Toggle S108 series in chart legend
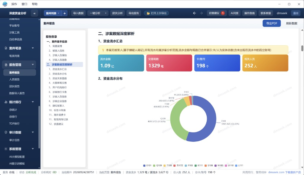 209,166
